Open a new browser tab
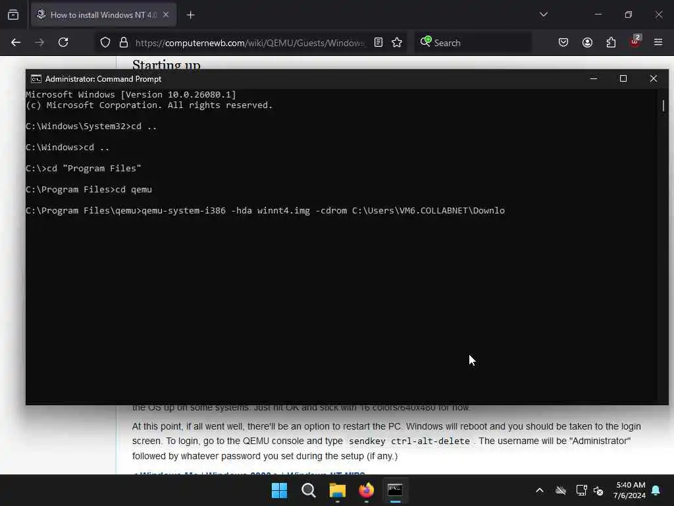This screenshot has height=506, width=674. click(x=190, y=15)
